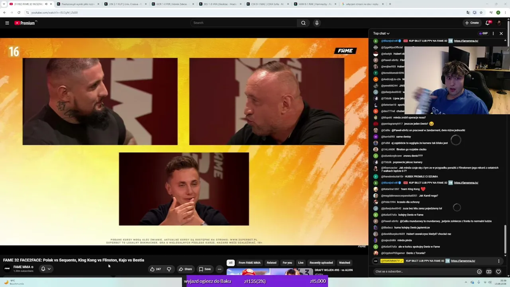
Task: Close the FAME 32 FACE2FACE browser tab
Action: tap(51, 4)
